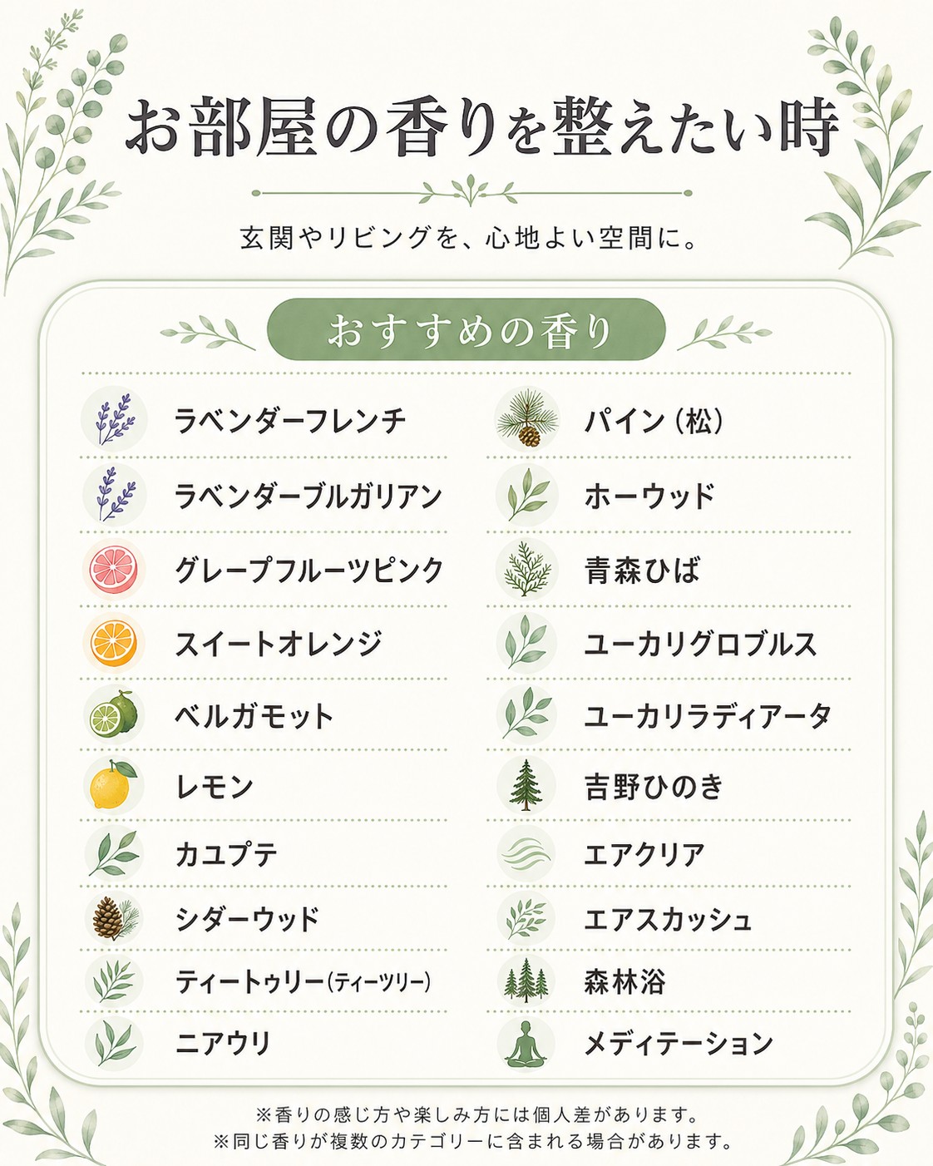
Task: Click the wind swirl icon for エアクリア
Action: (526, 854)
